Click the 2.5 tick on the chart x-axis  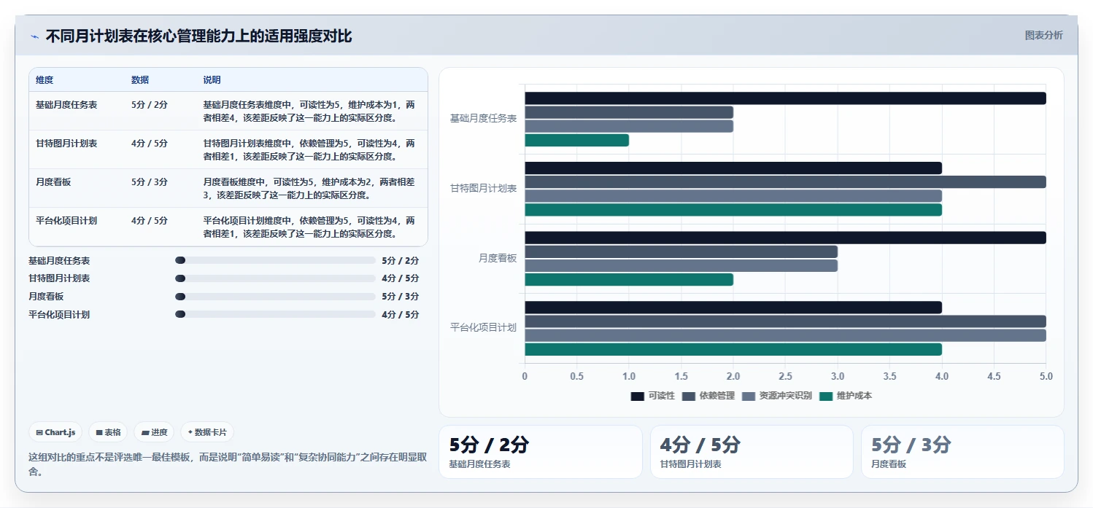click(x=785, y=377)
